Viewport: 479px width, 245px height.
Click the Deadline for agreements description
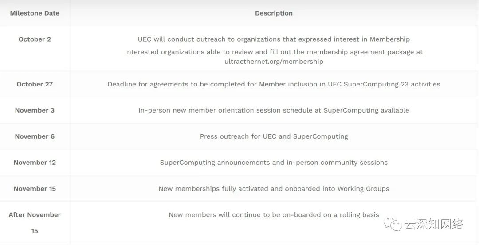pyautogui.click(x=274, y=84)
